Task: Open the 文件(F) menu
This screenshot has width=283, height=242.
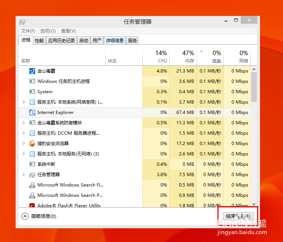Action: click(x=28, y=31)
